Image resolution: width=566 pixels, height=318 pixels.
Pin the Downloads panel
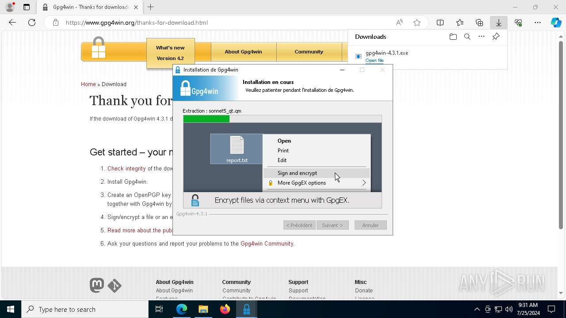pos(496,37)
